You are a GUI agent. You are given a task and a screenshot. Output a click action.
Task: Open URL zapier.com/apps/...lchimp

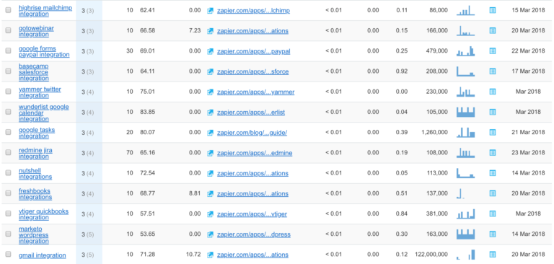click(253, 11)
